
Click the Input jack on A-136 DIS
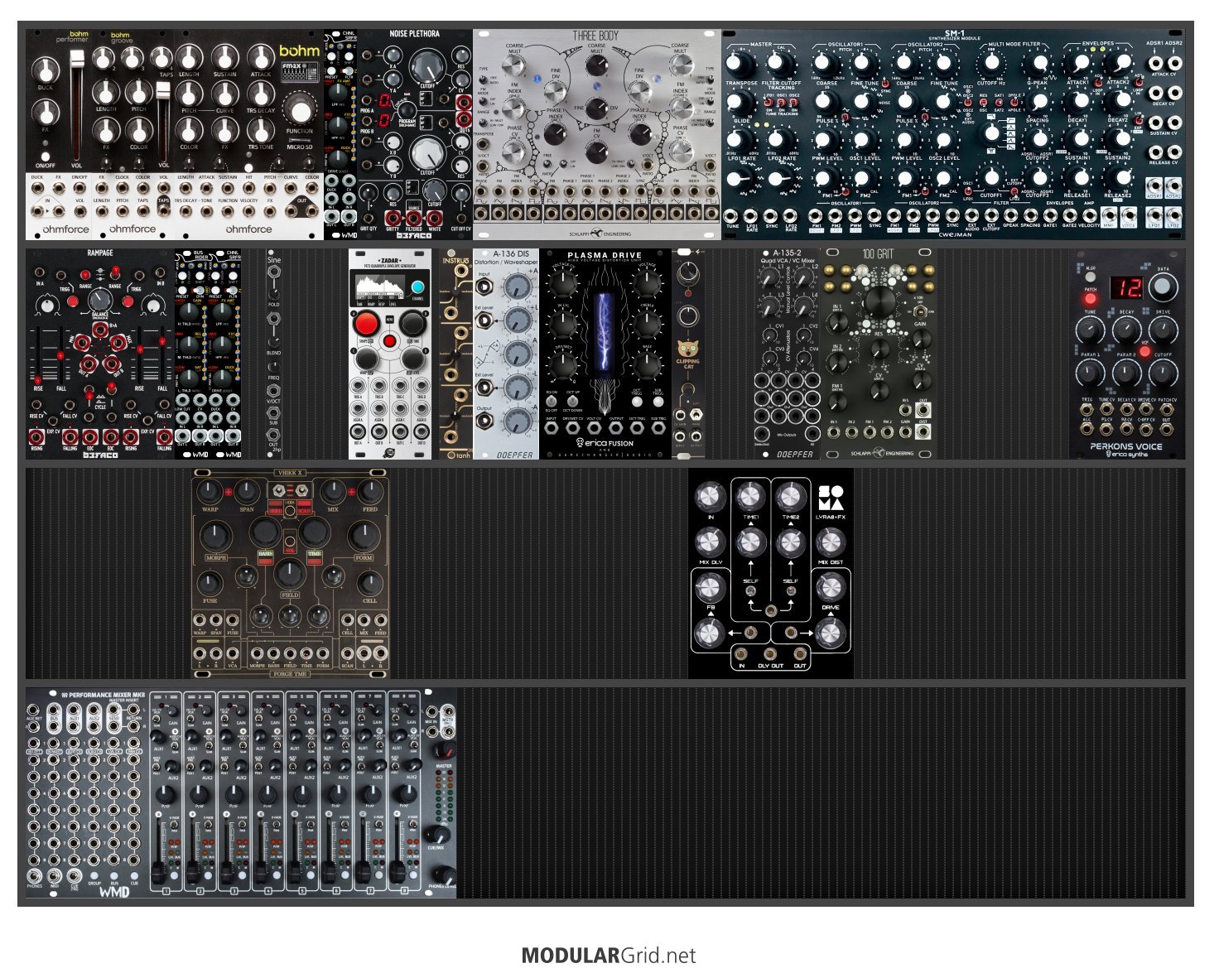(485, 287)
